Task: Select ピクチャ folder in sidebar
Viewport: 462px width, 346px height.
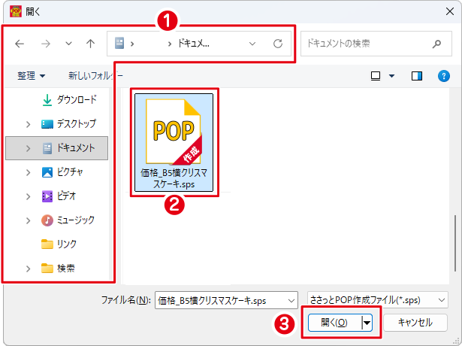Action: click(69, 171)
